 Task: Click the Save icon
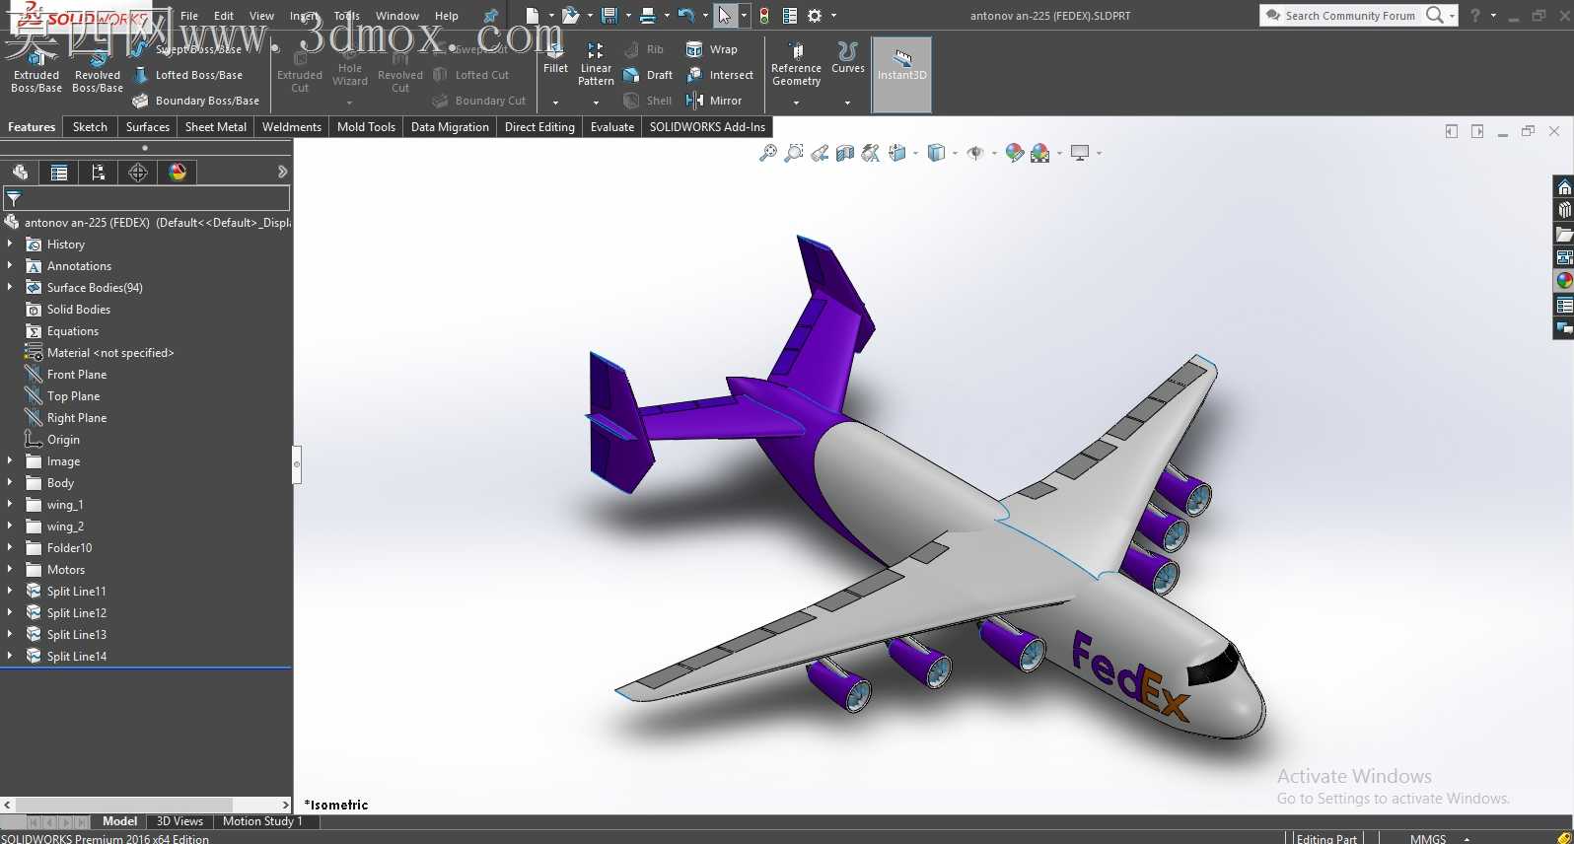pos(609,16)
